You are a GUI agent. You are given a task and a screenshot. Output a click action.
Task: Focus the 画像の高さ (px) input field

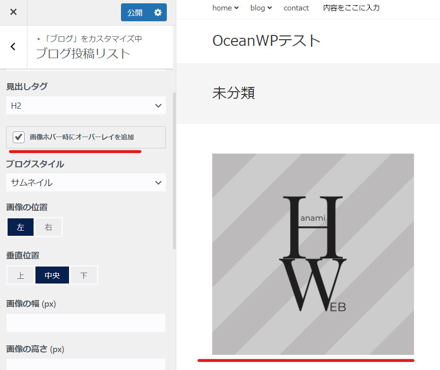coord(86,364)
